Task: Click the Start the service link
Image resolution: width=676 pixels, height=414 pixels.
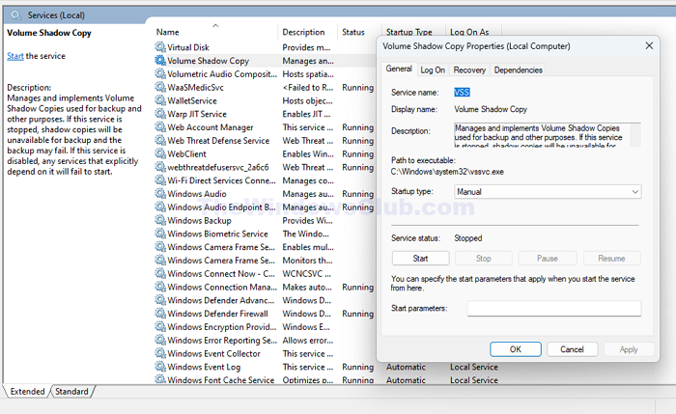Action: click(x=15, y=56)
